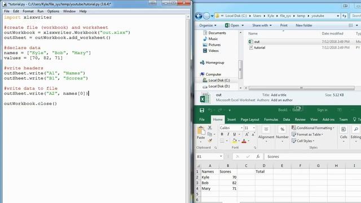Image resolution: width=361 pixels, height=203 pixels.
Task: Toggle Bold formatting in Excel
Action: (x=222, y=134)
